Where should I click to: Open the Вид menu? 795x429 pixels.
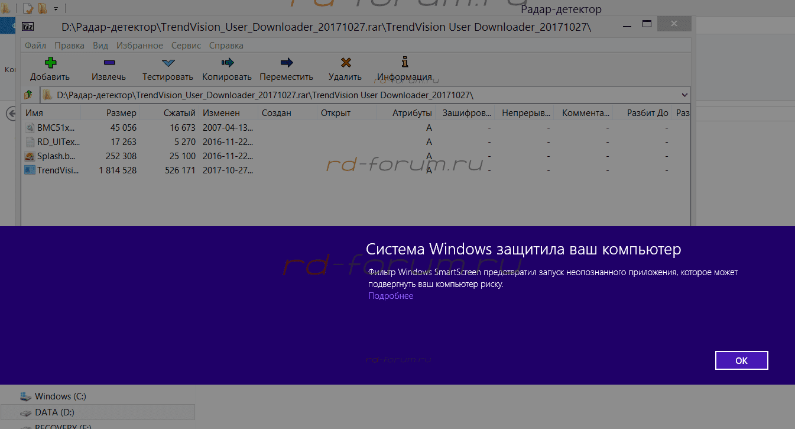[100, 46]
